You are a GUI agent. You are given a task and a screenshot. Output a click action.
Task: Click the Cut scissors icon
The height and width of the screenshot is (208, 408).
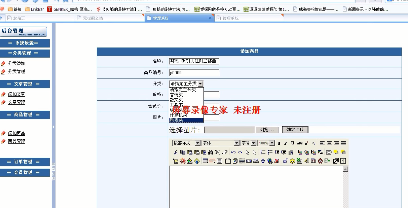[x=175, y=152]
